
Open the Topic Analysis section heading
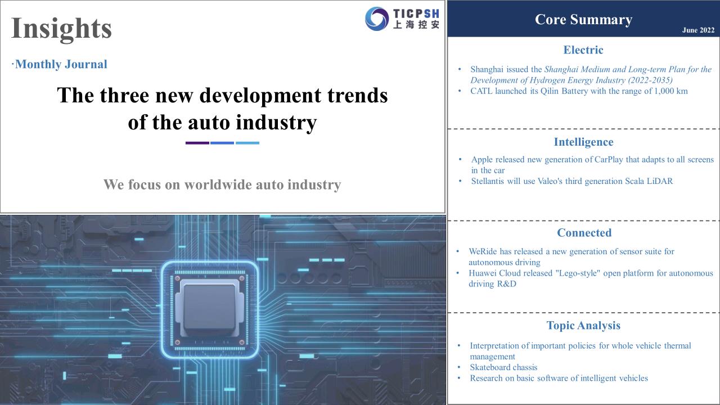(x=583, y=326)
